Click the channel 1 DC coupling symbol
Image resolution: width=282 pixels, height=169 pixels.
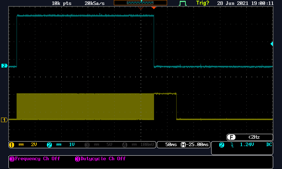point(21,145)
